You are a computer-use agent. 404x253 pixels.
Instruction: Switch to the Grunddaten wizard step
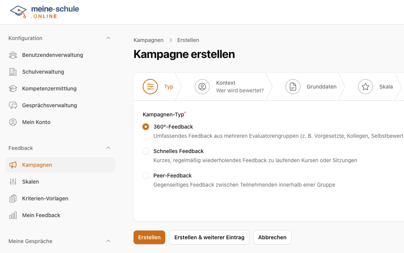[x=321, y=87]
